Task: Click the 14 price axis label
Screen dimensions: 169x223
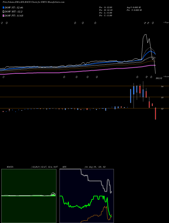Action: [x=162, y=86]
